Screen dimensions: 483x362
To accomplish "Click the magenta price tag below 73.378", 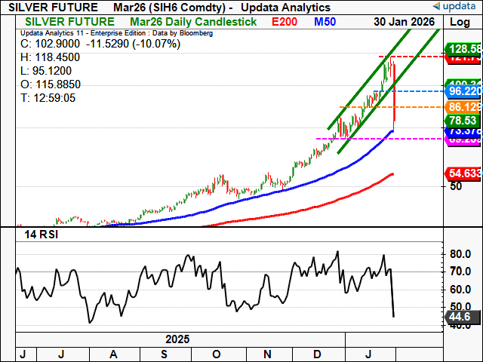I will tap(462, 140).
